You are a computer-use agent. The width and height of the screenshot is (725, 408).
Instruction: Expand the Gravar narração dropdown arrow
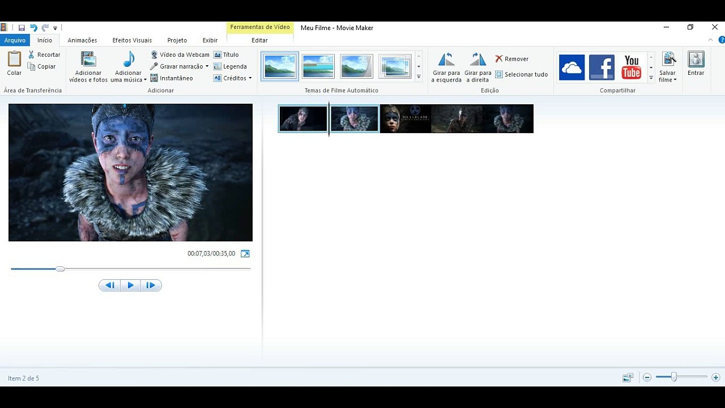click(x=207, y=66)
